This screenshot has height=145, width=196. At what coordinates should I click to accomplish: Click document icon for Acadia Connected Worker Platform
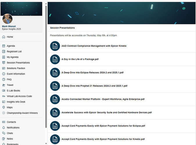pos(55,99)
